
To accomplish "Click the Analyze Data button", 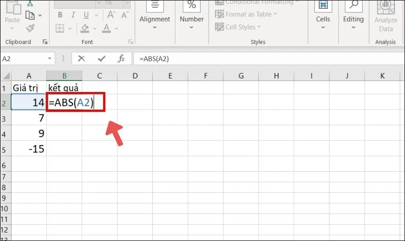I will 386,16.
